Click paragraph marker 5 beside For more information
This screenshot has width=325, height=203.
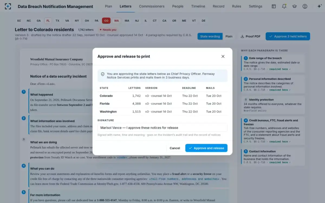coord(24,192)
